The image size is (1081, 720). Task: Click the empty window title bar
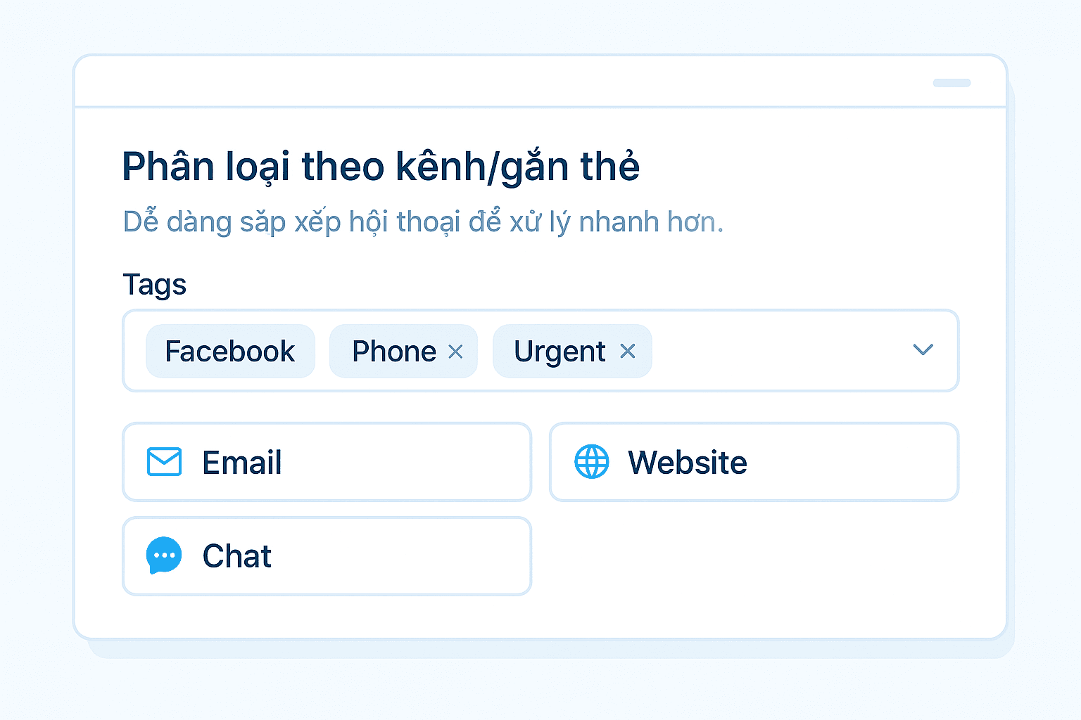coord(493,82)
